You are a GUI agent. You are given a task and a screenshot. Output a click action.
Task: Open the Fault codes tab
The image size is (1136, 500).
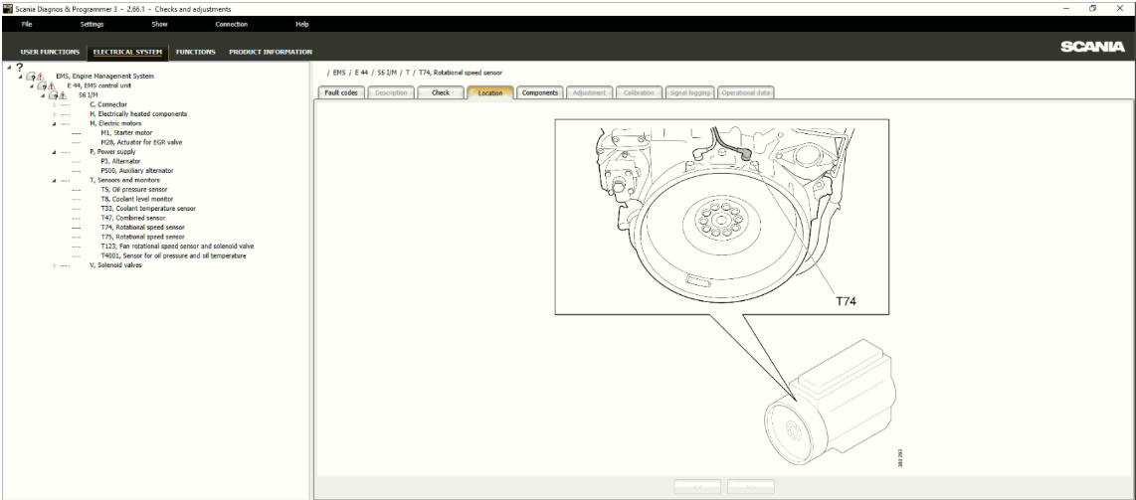tap(341, 92)
